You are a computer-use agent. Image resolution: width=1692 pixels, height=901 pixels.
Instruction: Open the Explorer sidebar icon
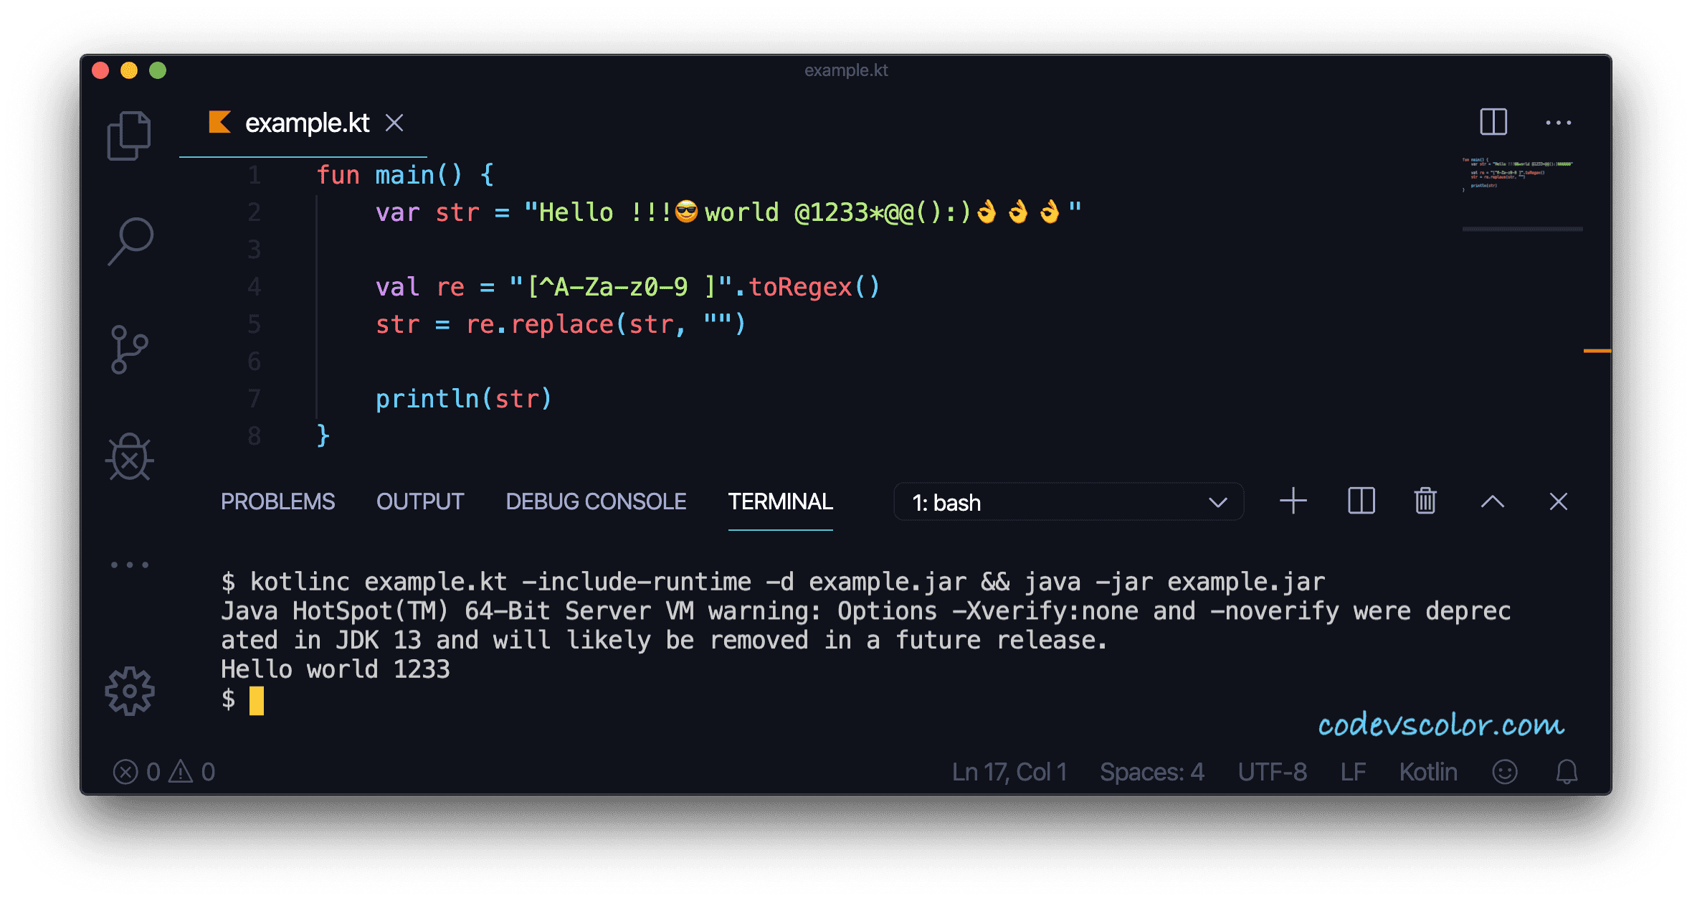pos(129,134)
